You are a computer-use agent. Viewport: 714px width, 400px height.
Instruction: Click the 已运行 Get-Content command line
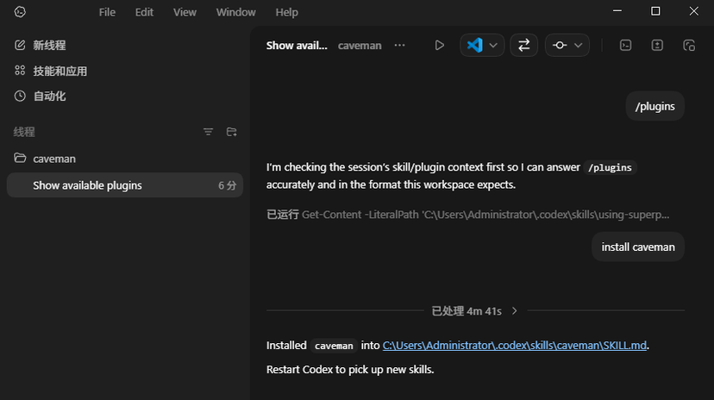(x=468, y=215)
